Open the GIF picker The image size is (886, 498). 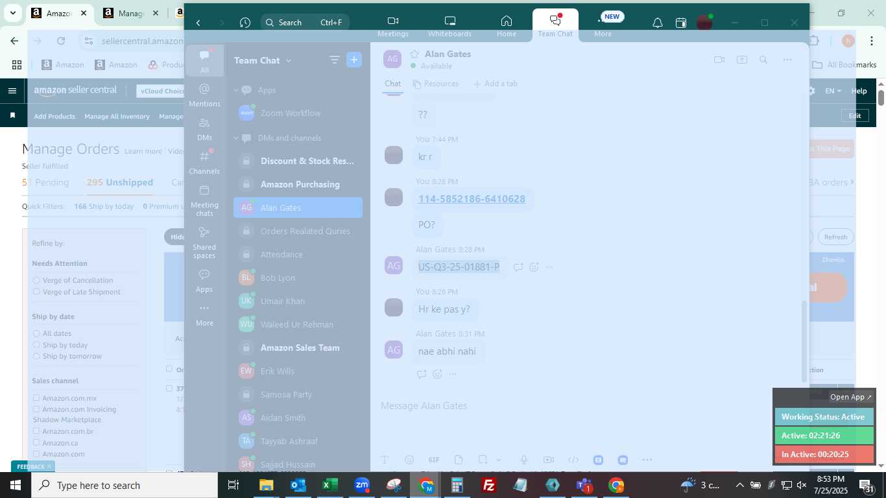pos(434,460)
